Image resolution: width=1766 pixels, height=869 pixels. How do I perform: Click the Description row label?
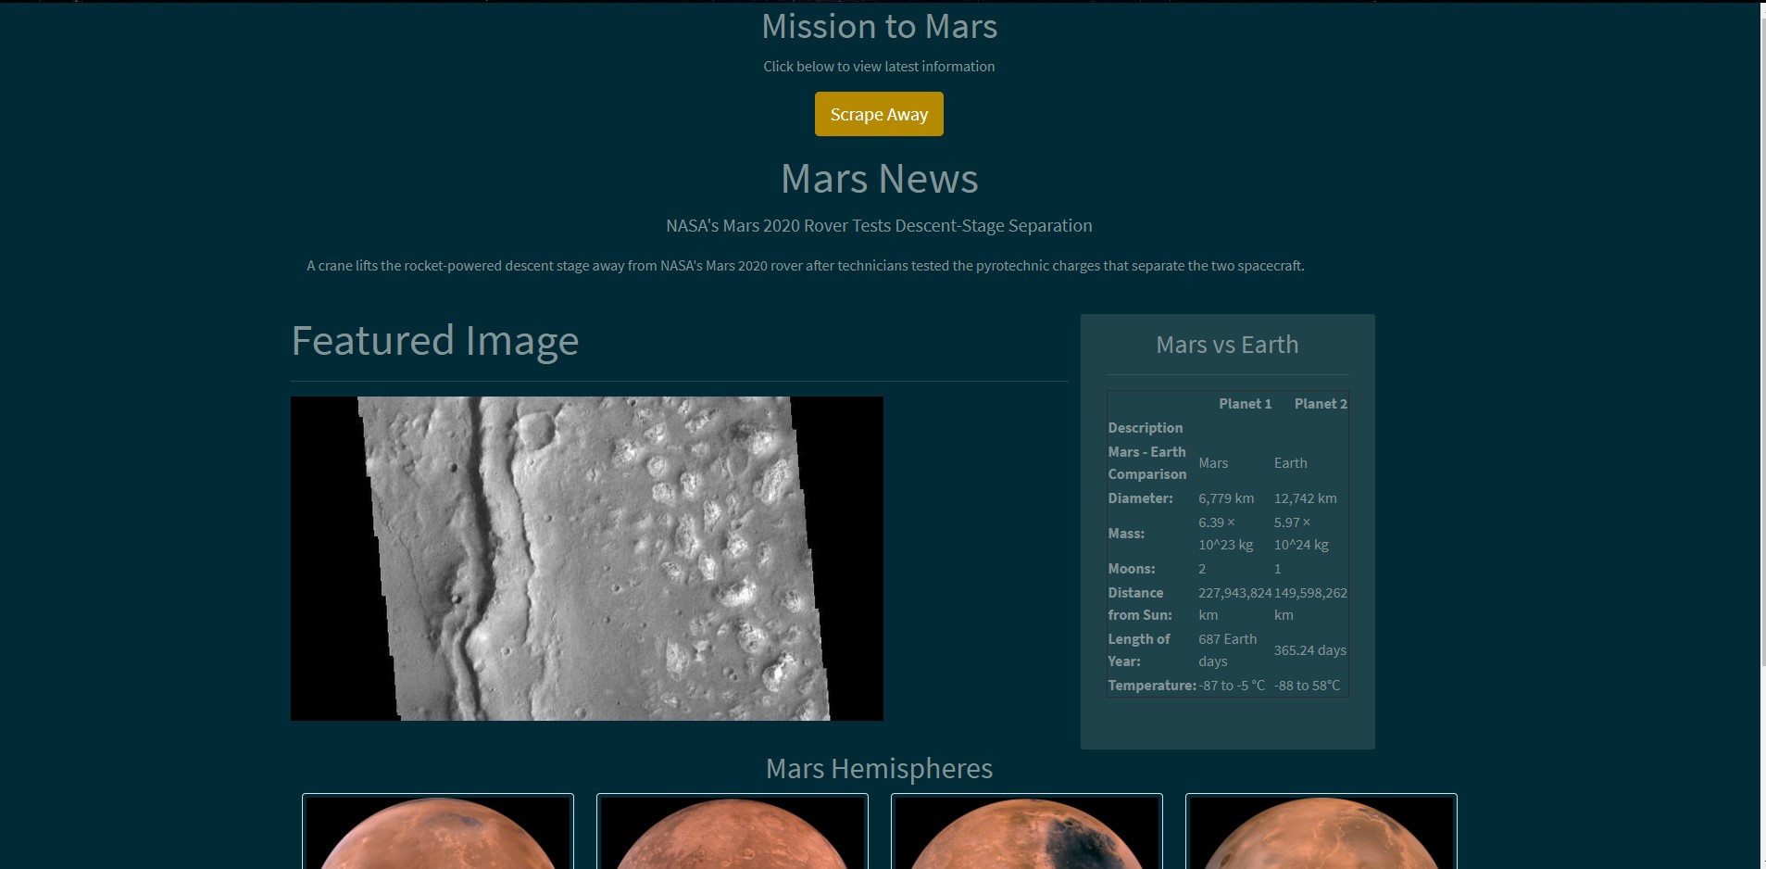[x=1146, y=428]
